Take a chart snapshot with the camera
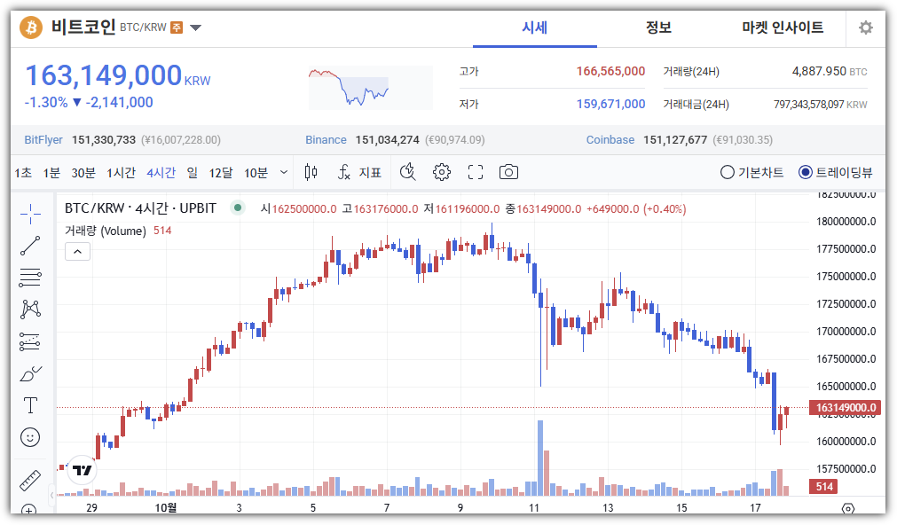This screenshot has width=897, height=525. 508,172
